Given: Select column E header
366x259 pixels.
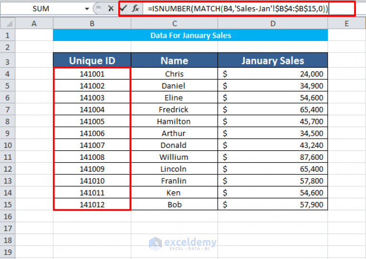Looking at the screenshot, I should [346, 23].
